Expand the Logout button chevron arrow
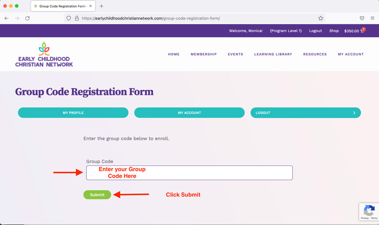Viewport: 379px width, 225px height. [x=354, y=113]
